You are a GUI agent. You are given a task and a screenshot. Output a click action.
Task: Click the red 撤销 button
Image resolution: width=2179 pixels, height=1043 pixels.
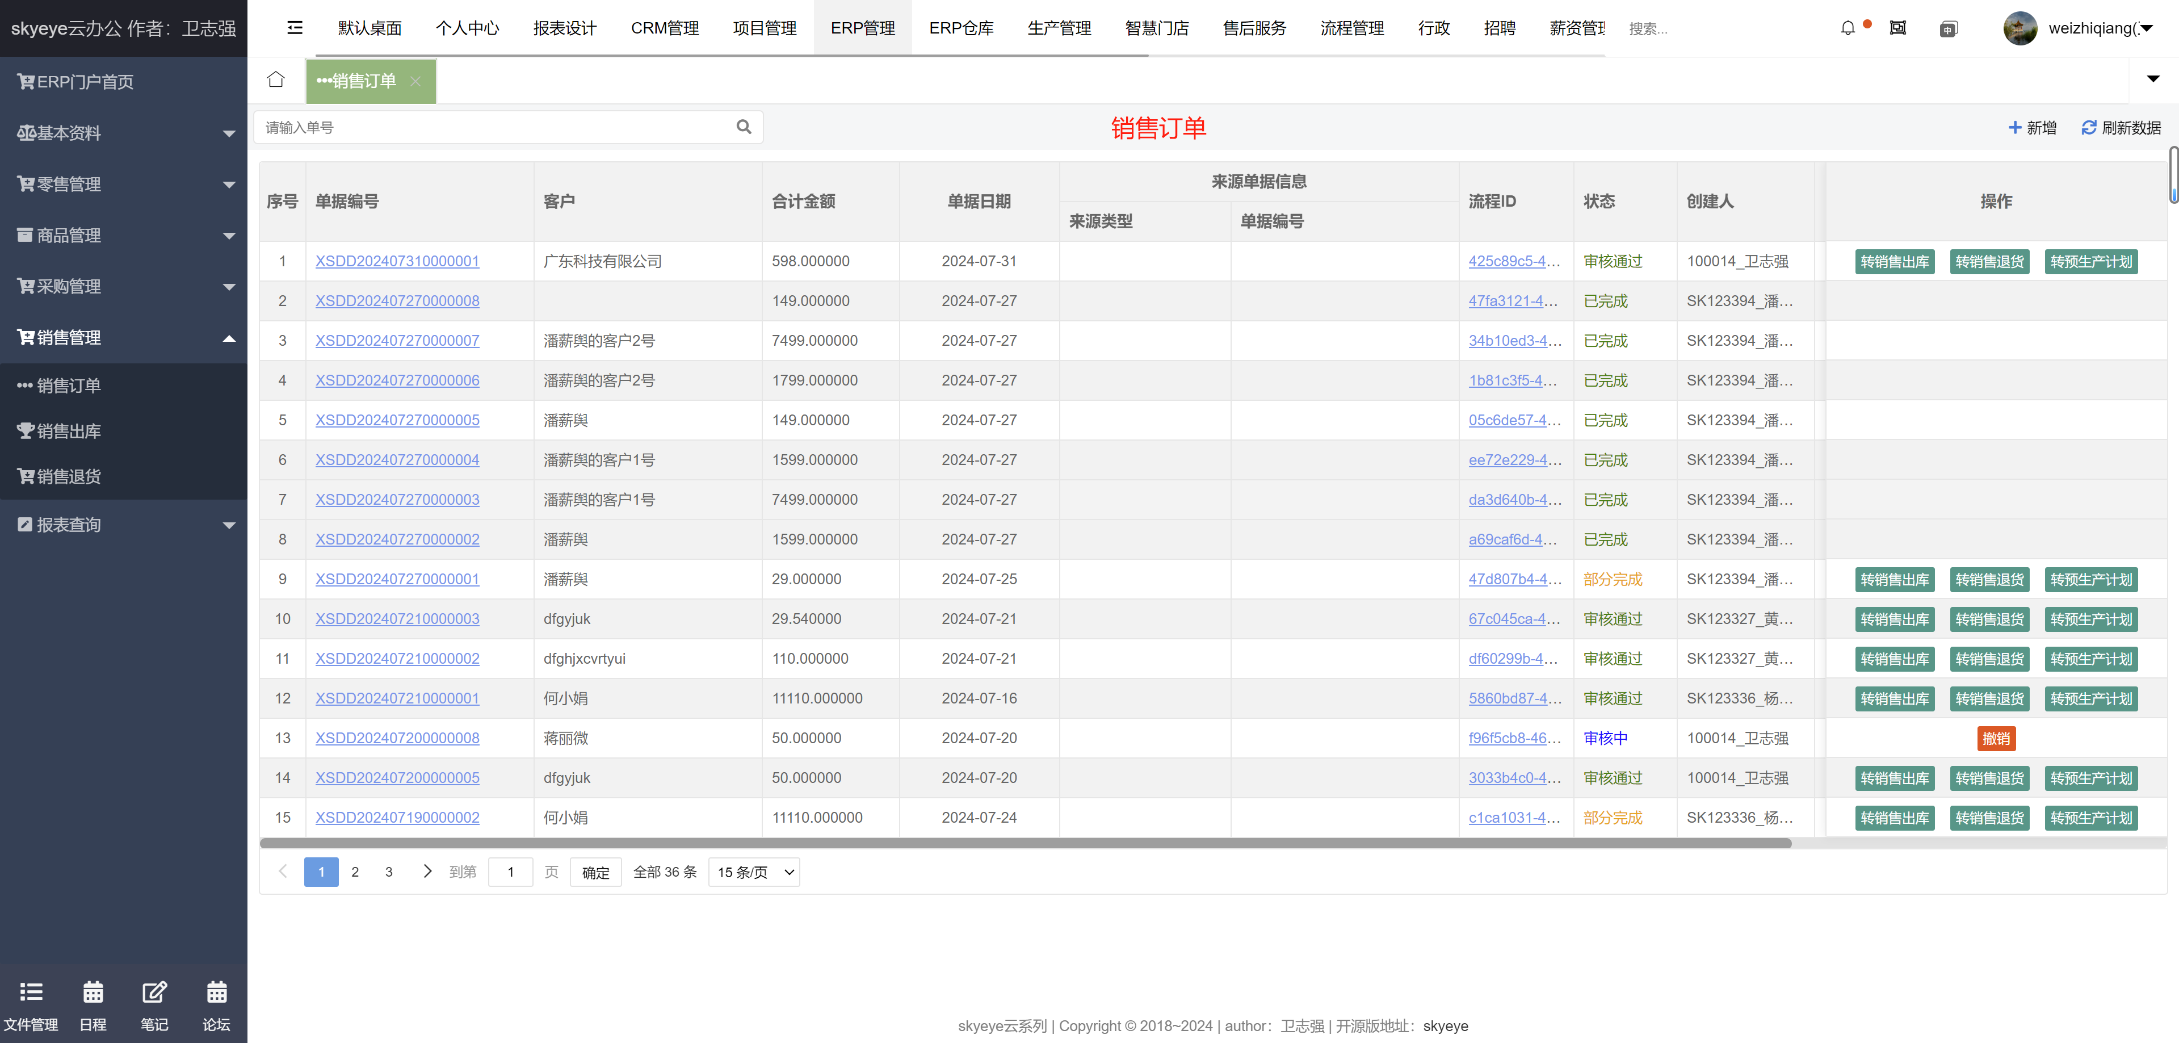point(1996,739)
